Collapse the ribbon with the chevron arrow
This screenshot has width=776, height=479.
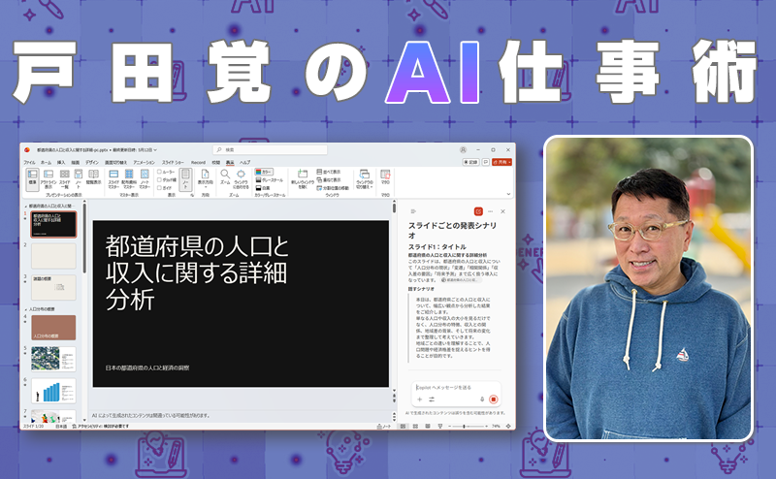508,194
